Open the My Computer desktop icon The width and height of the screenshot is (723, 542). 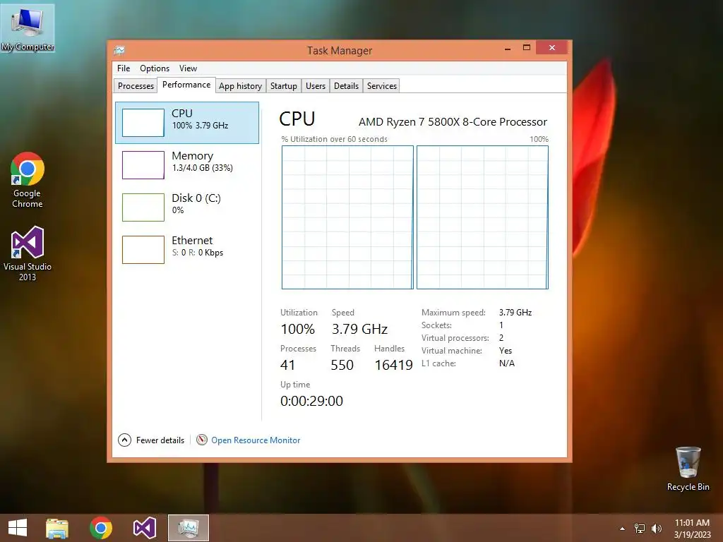click(x=28, y=28)
